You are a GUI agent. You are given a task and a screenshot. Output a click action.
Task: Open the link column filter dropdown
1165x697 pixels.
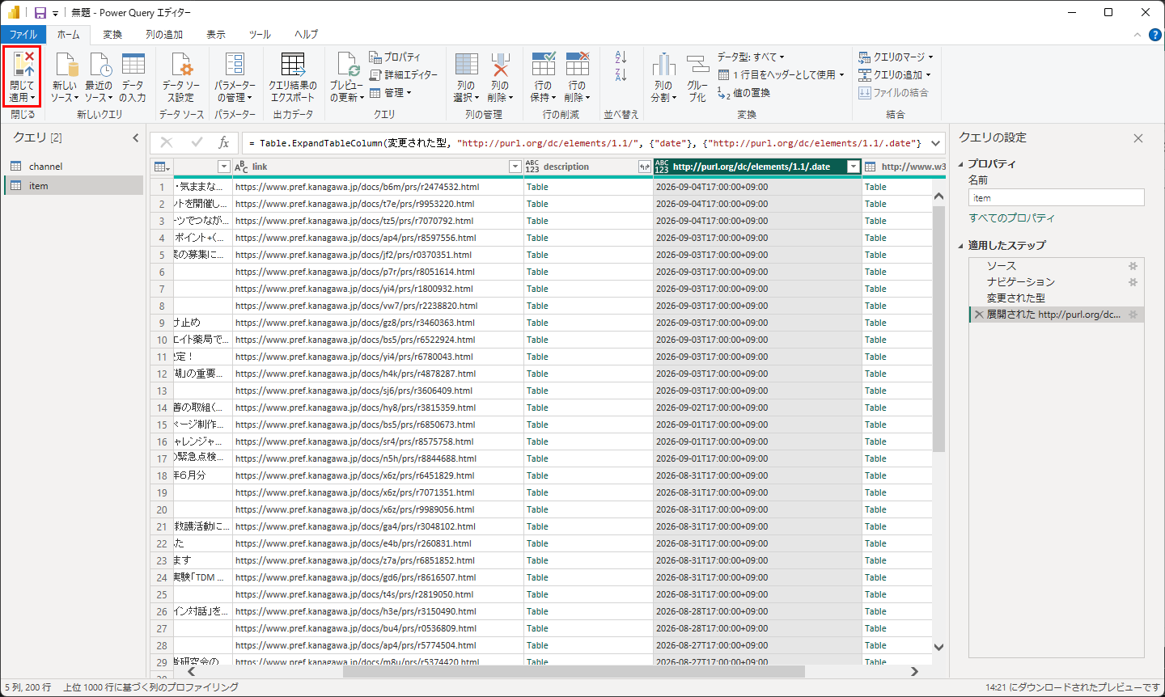coord(515,167)
